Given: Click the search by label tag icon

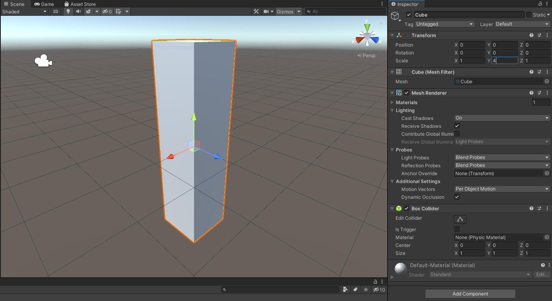Looking at the screenshot, I should click(355, 290).
